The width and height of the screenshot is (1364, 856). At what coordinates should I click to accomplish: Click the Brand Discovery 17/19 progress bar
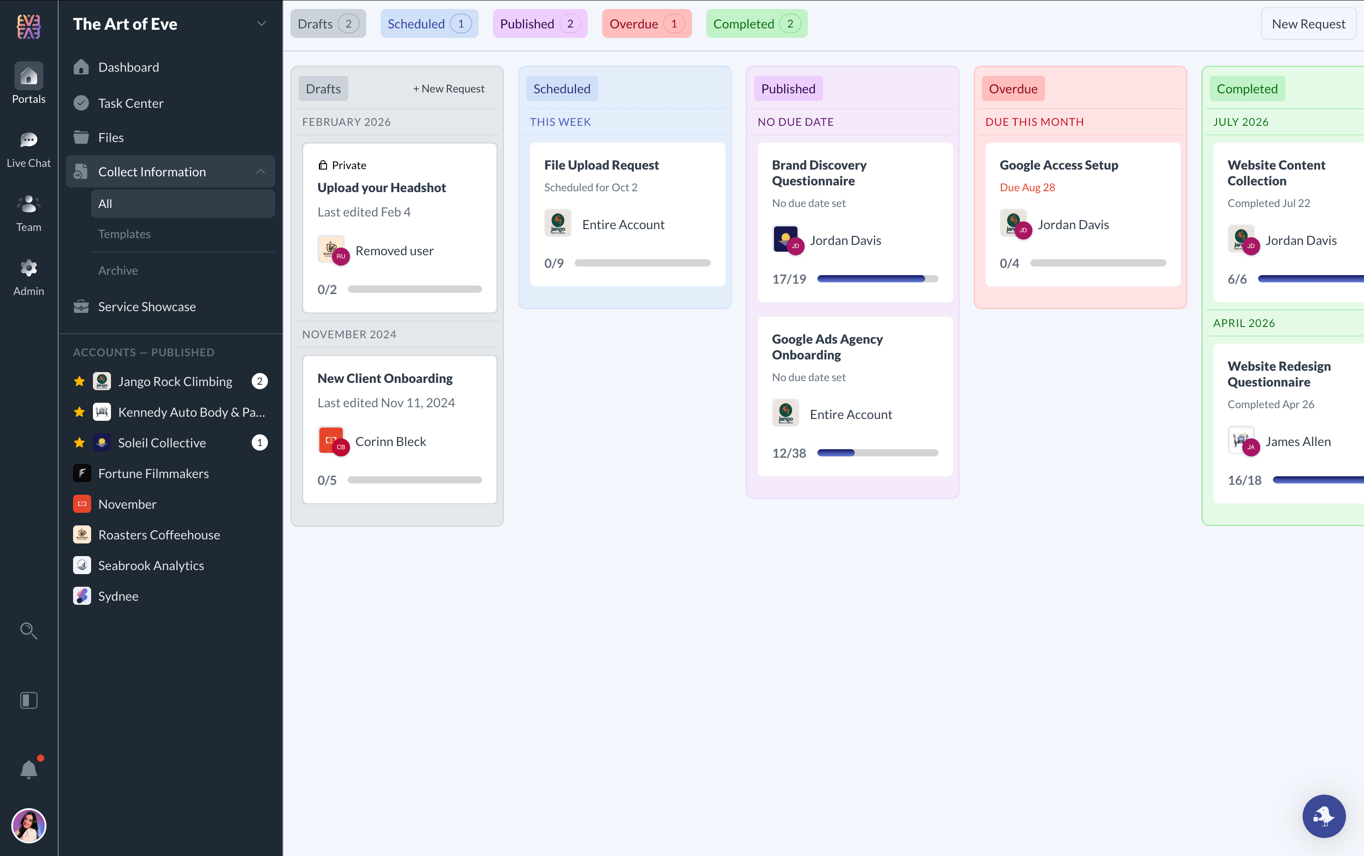878,279
